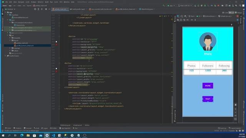This screenshot has height=138, width=246.
Task: Click the red Stop app icon
Action: tap(218, 5)
